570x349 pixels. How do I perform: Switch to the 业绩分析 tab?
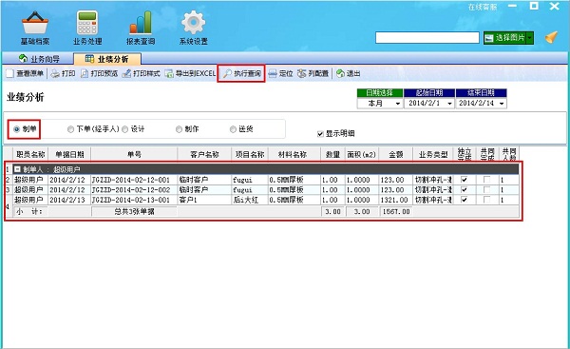(x=107, y=59)
